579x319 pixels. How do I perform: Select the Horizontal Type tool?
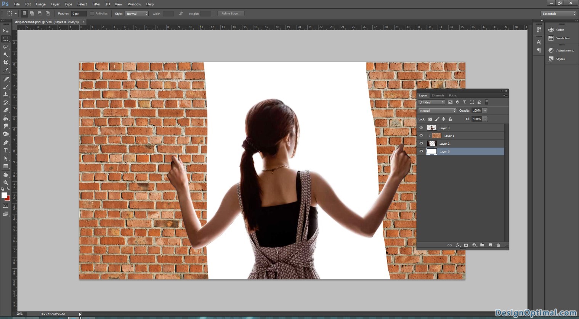pyautogui.click(x=6, y=151)
